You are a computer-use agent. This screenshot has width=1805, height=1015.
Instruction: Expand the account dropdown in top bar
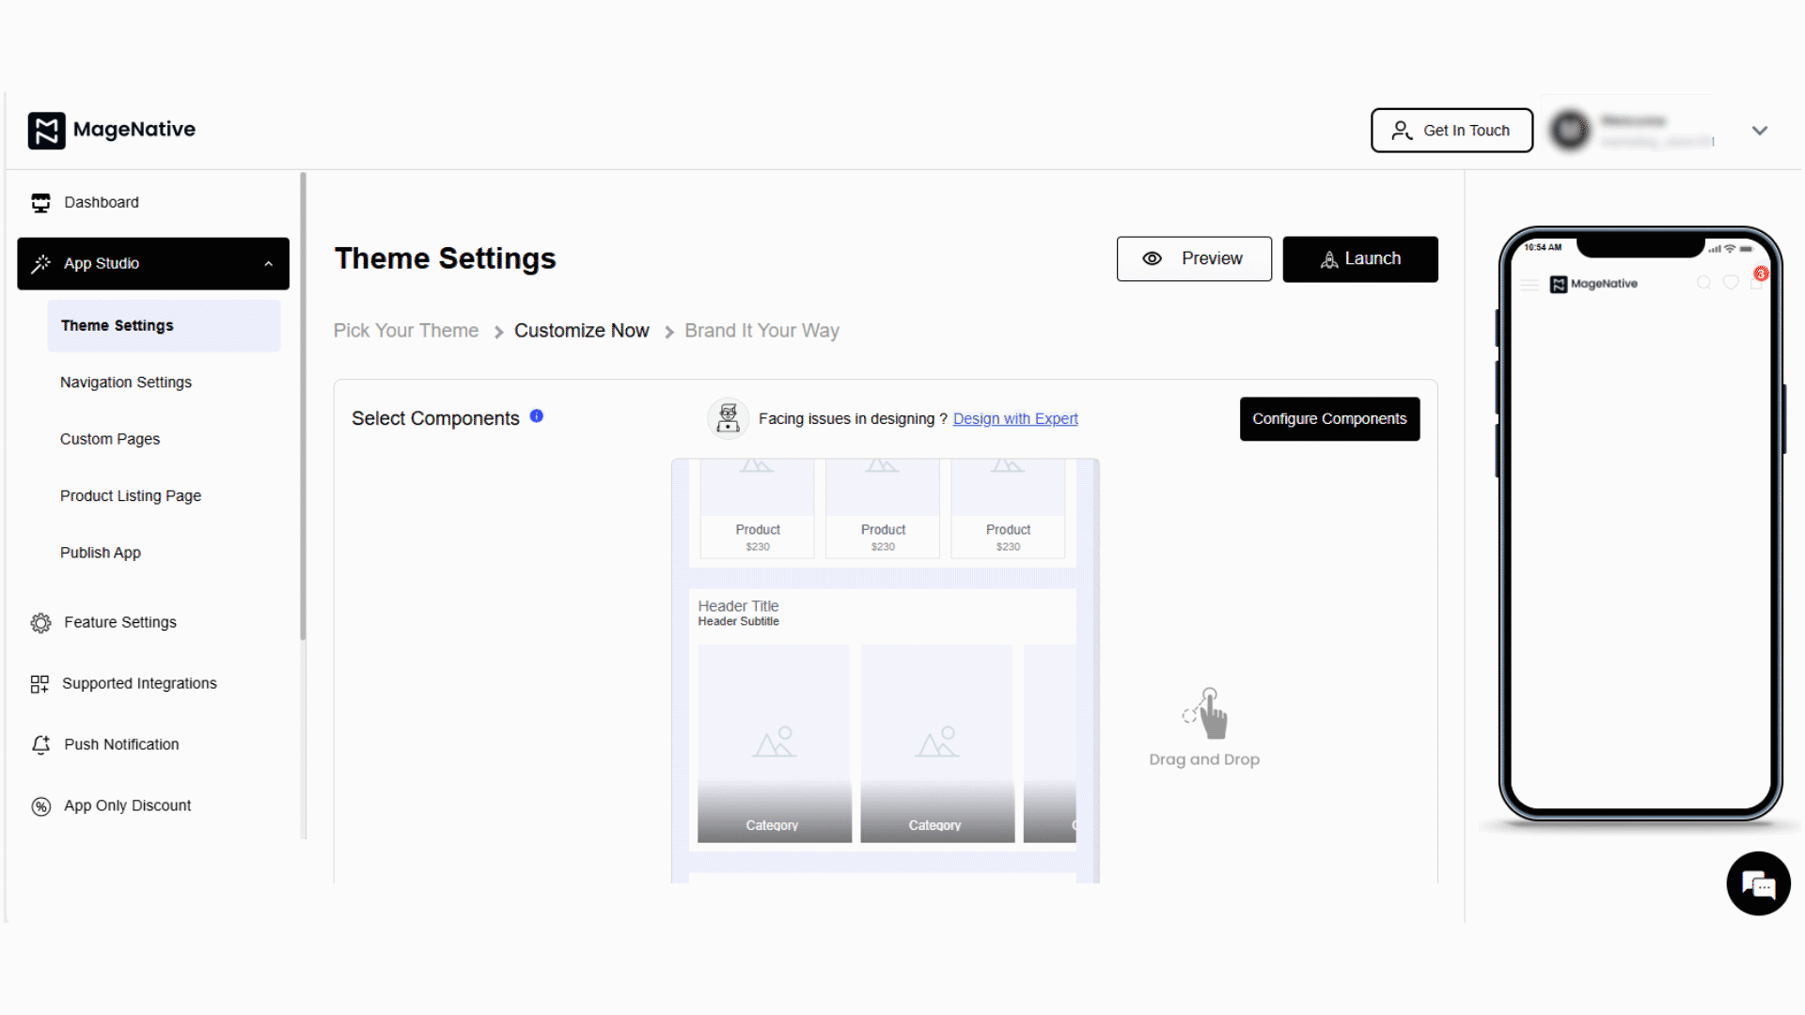pos(1760,131)
